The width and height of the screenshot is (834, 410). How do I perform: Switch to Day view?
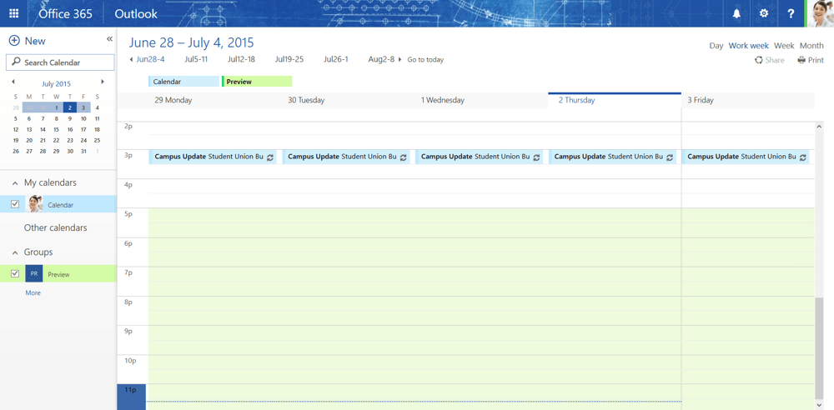716,46
